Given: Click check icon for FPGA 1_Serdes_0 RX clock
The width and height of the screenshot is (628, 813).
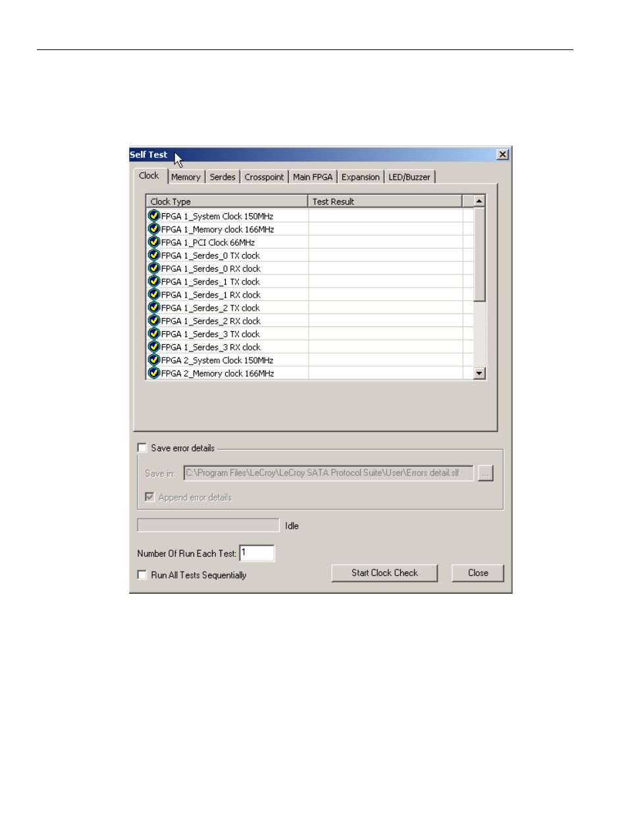Looking at the screenshot, I should [x=154, y=269].
